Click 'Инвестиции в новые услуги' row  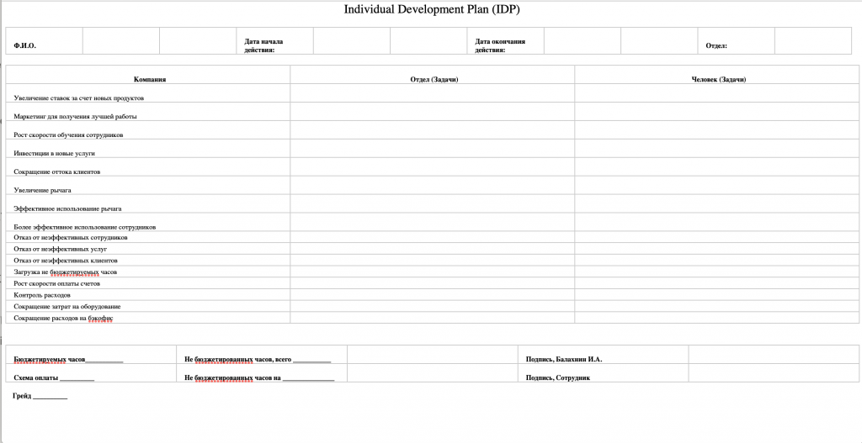tap(433, 149)
